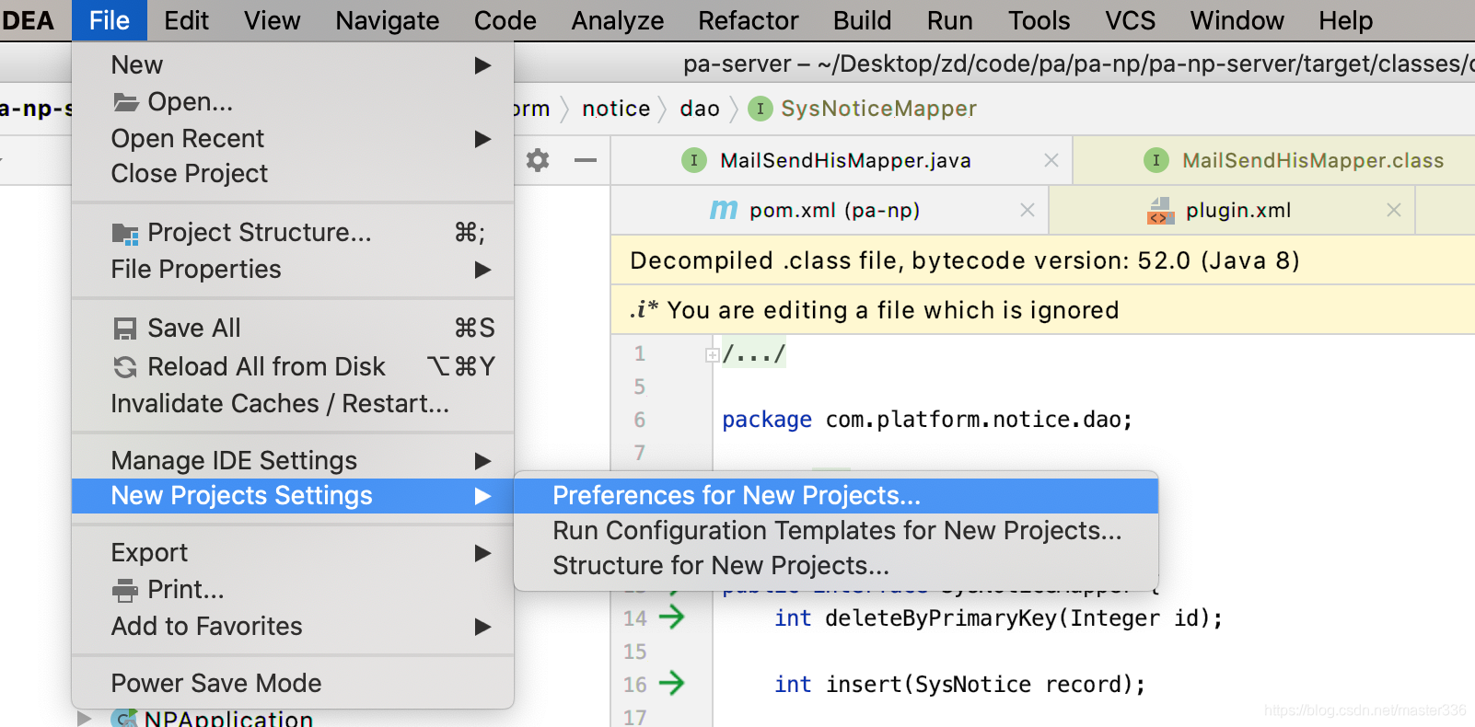The image size is (1475, 727).
Task: Click the SysNoticeMapper breadcrumb
Action: tap(878, 109)
